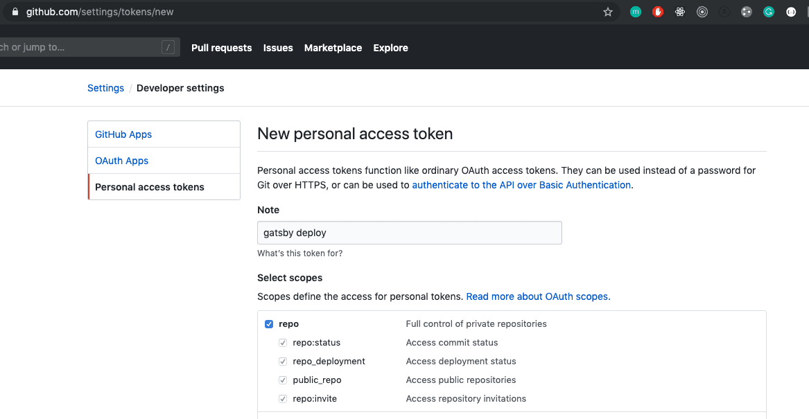The width and height of the screenshot is (809, 419).
Task: Toggle the repo_deployment checkbox
Action: pos(283,362)
